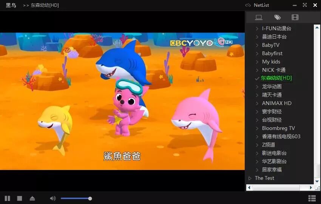Click the NetList cloud icon

pos(248,5)
